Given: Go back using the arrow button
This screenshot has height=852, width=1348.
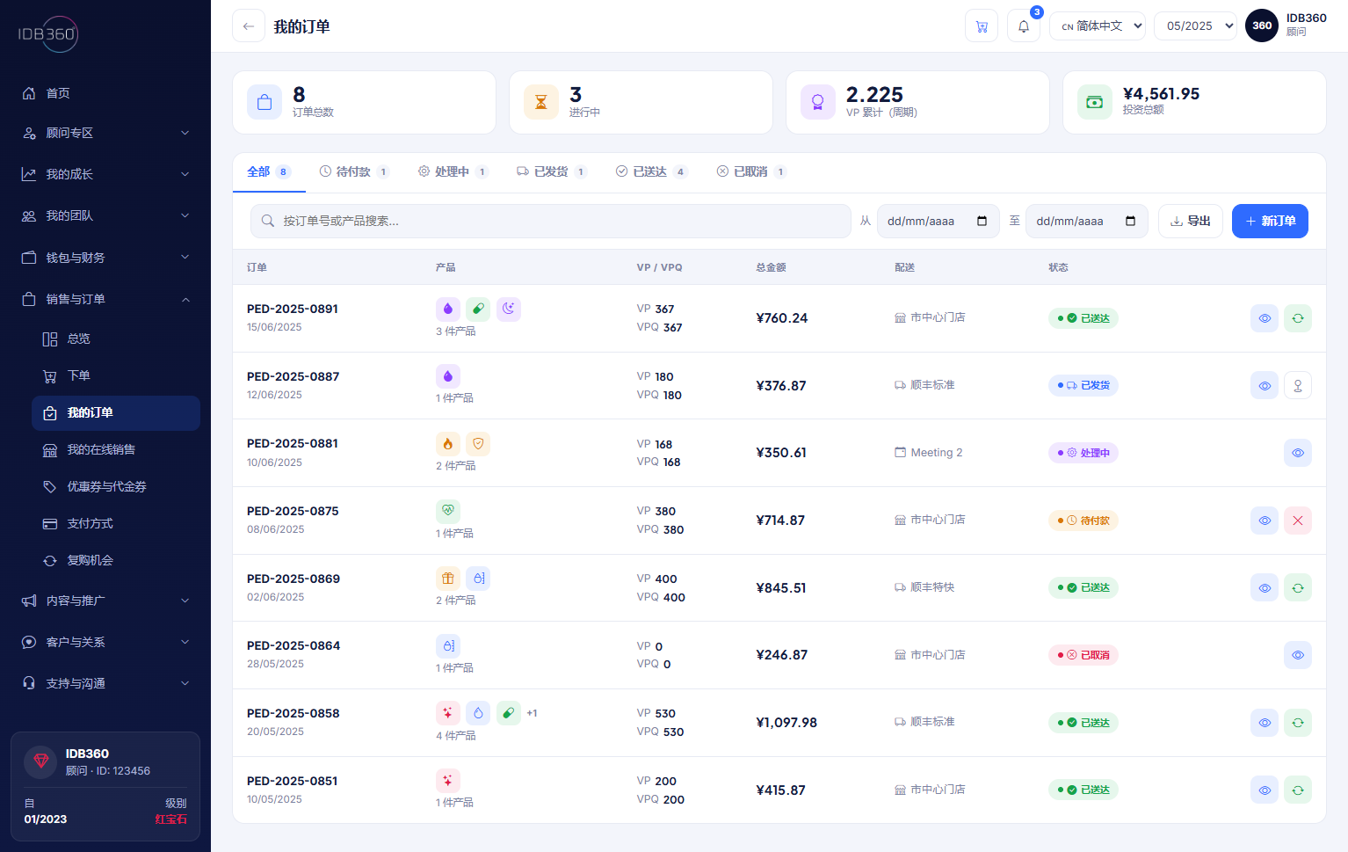Looking at the screenshot, I should (249, 26).
